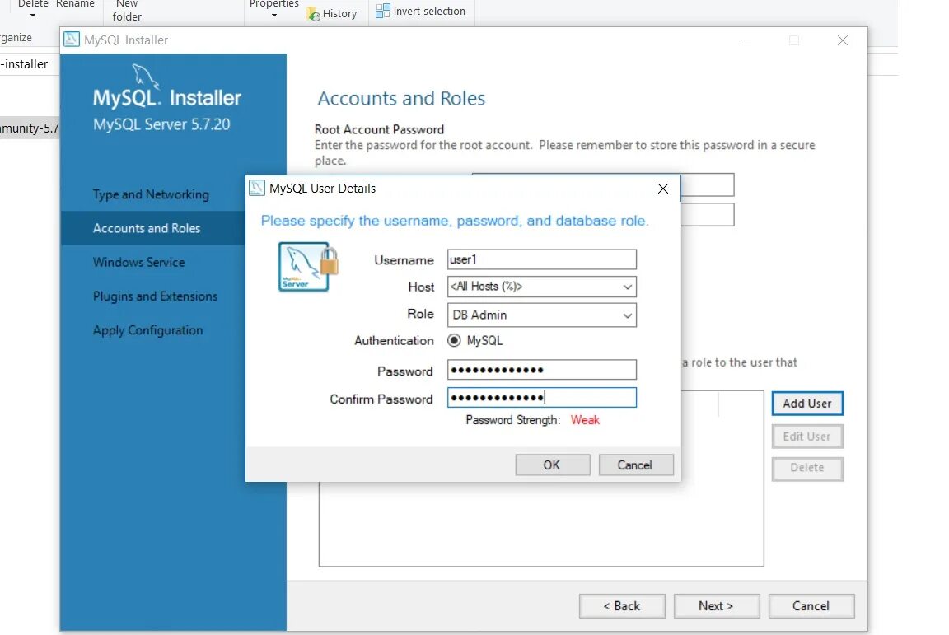Click the MySQL Server 5.7.20 label
The image size is (949, 635).
click(161, 124)
